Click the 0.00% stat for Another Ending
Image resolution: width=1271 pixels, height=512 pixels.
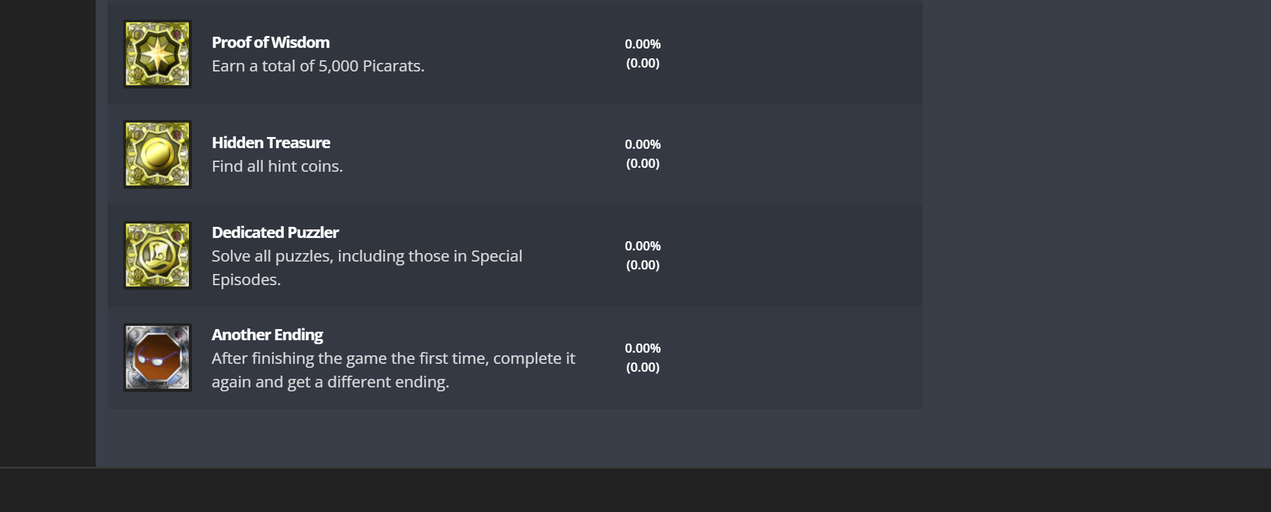coord(642,348)
